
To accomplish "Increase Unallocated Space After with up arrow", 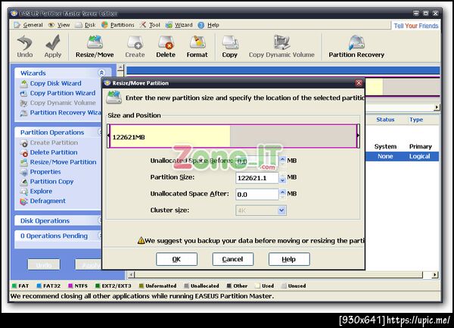I will [x=282, y=192].
